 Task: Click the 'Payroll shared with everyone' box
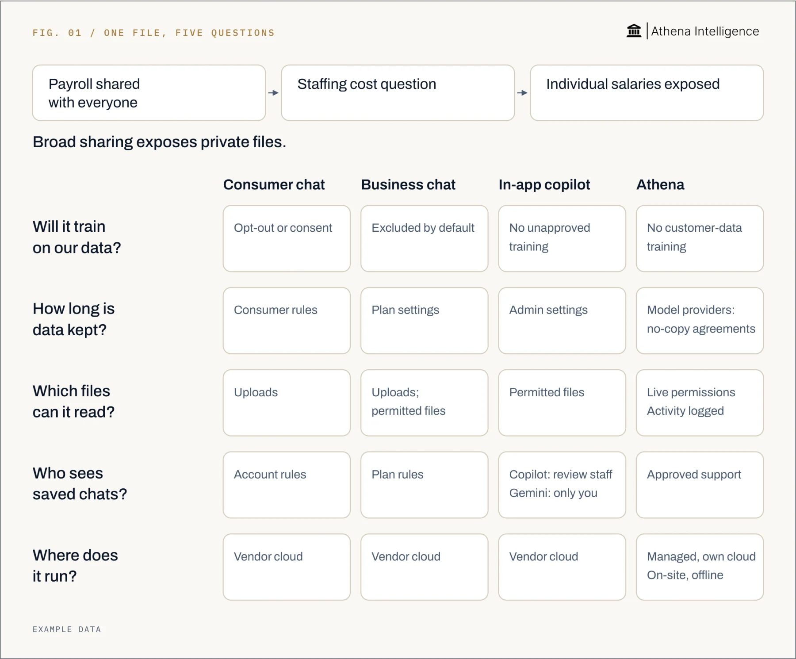click(149, 93)
